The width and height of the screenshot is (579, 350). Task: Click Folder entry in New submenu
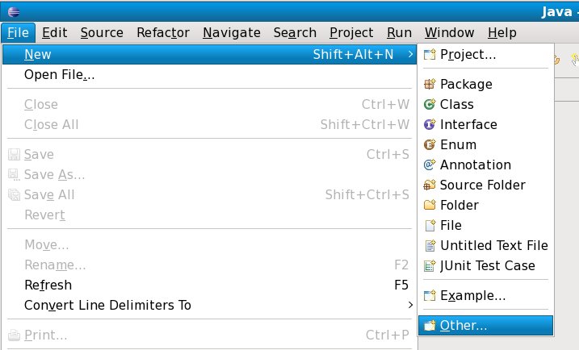point(459,205)
